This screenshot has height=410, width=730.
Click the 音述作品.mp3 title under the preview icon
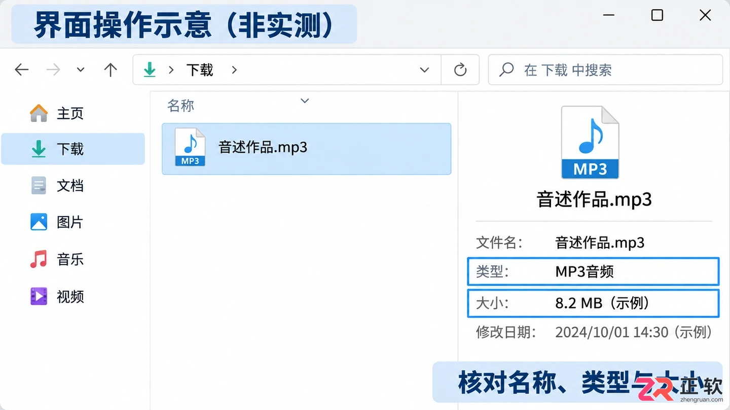click(x=594, y=199)
